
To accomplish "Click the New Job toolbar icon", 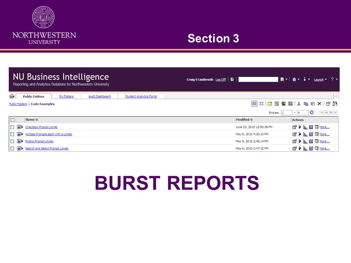I will (x=277, y=103).
